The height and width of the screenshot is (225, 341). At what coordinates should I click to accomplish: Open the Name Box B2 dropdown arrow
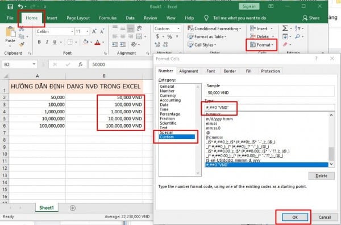click(34, 64)
